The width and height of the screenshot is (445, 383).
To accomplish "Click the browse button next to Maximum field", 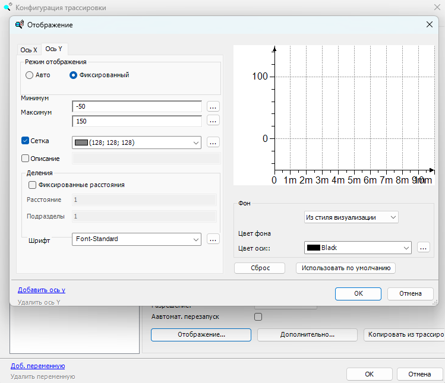I will (213, 121).
